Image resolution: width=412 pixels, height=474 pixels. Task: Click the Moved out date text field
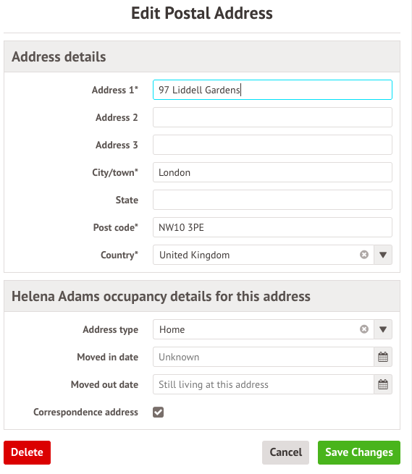point(263,384)
